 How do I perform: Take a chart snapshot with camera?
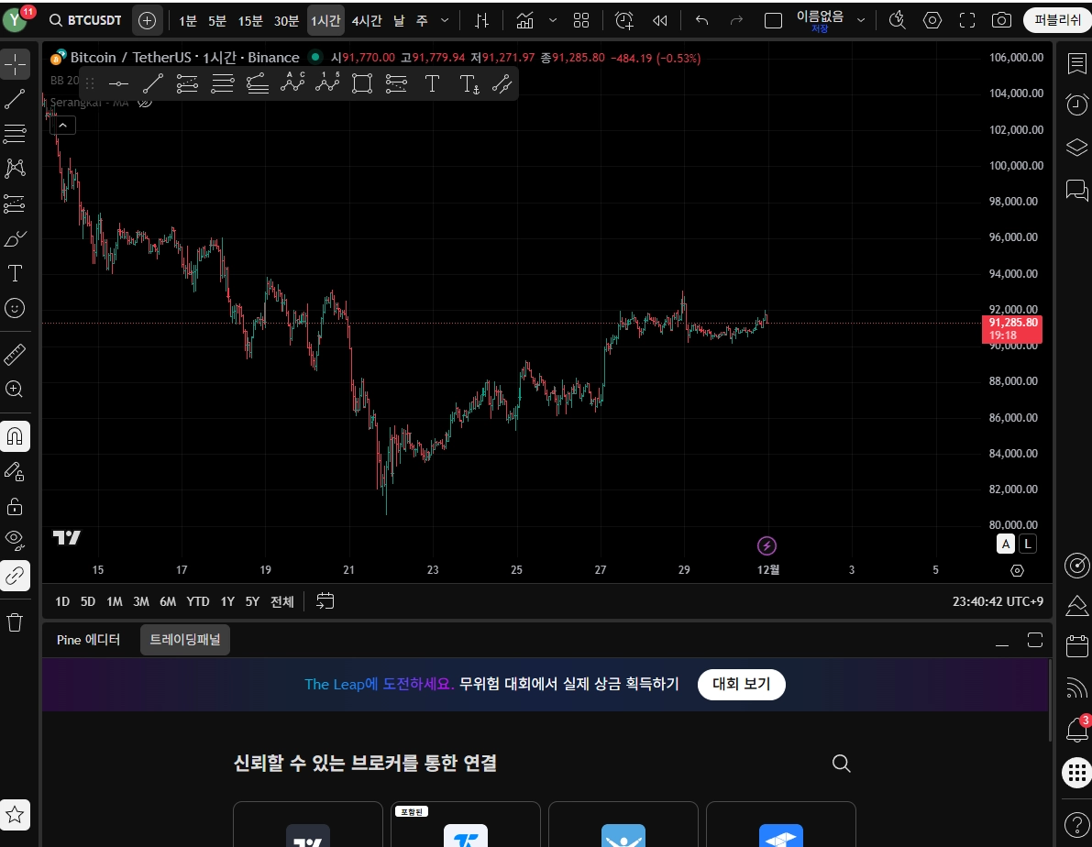(x=1001, y=21)
